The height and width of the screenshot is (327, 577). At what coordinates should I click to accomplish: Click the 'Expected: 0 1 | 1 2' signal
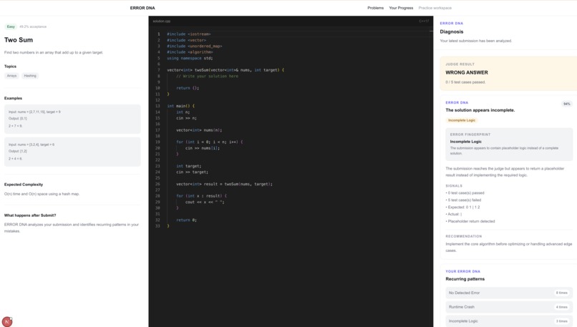click(462, 207)
